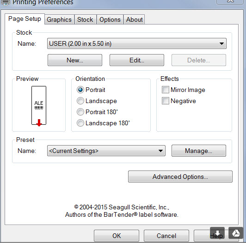Screen dimensions: 246x244
Task: Open the About tab
Action: (134, 19)
